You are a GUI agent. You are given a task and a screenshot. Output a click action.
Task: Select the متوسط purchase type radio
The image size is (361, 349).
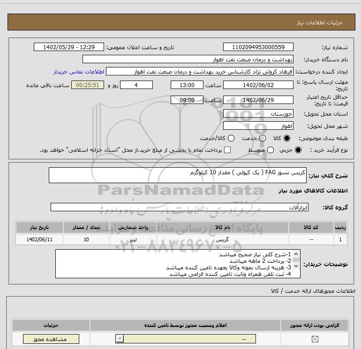click(x=271, y=150)
